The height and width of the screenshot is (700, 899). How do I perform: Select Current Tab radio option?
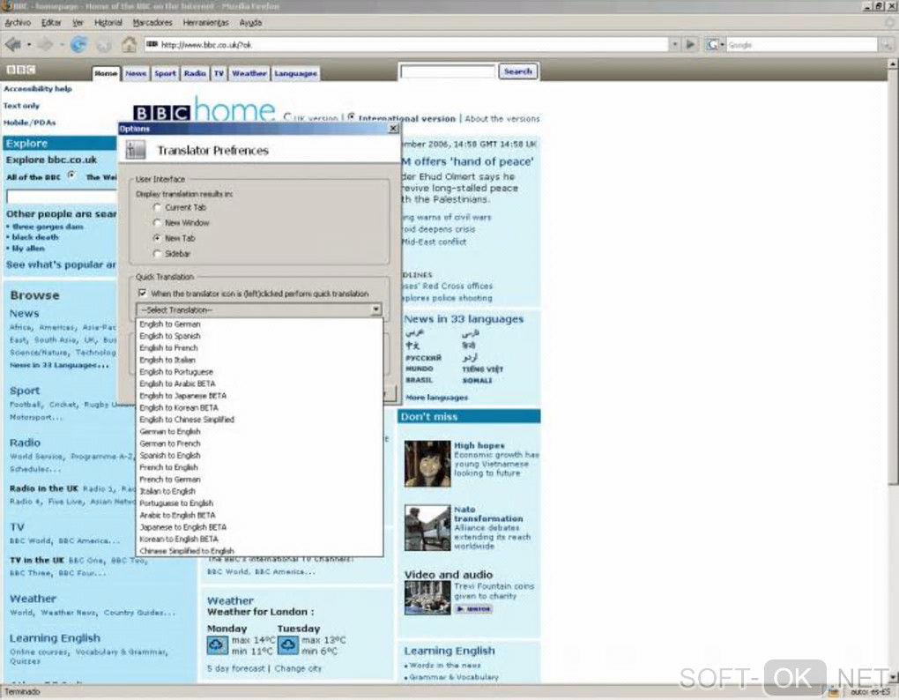(157, 207)
